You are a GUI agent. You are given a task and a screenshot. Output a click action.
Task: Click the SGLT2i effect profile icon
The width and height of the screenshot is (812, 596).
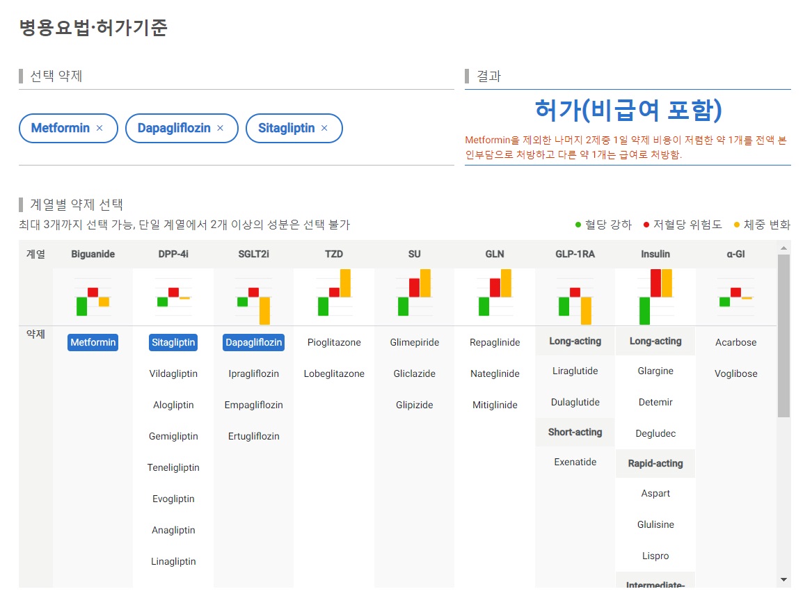[253, 295]
